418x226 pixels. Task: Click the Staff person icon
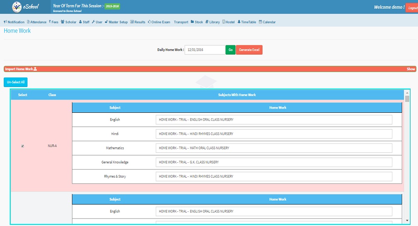[x=80, y=22]
